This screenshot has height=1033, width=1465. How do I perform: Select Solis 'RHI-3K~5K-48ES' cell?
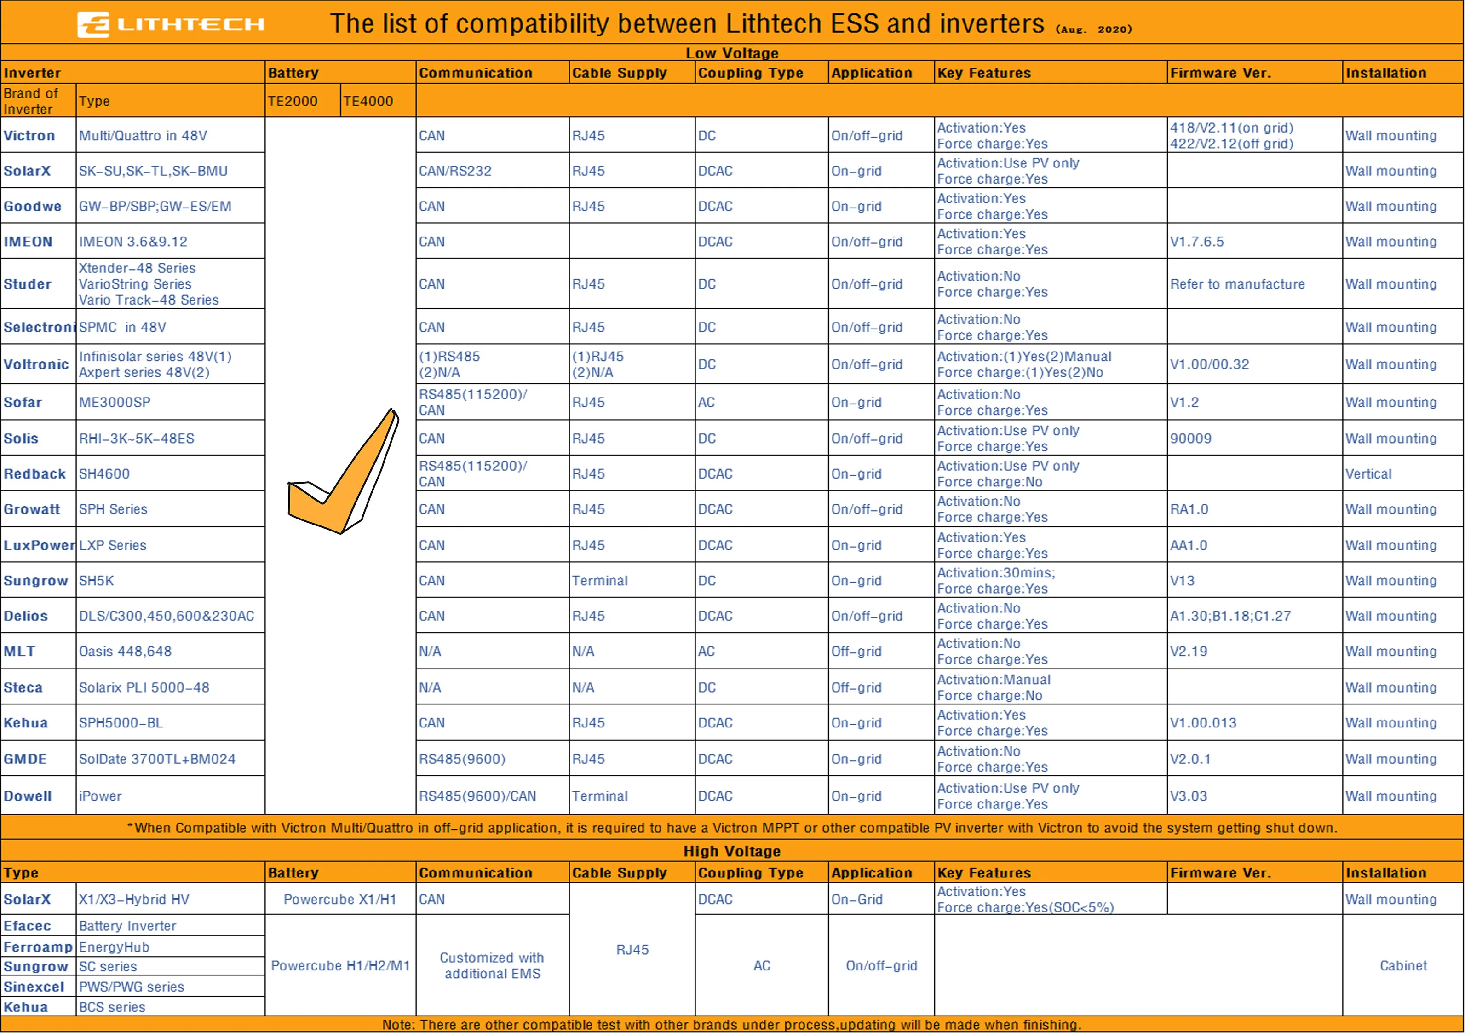pyautogui.click(x=170, y=438)
